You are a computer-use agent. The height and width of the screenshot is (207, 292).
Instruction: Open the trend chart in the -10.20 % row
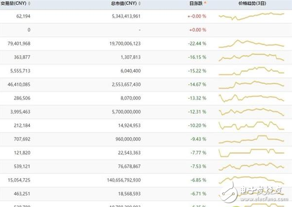pos(251,126)
